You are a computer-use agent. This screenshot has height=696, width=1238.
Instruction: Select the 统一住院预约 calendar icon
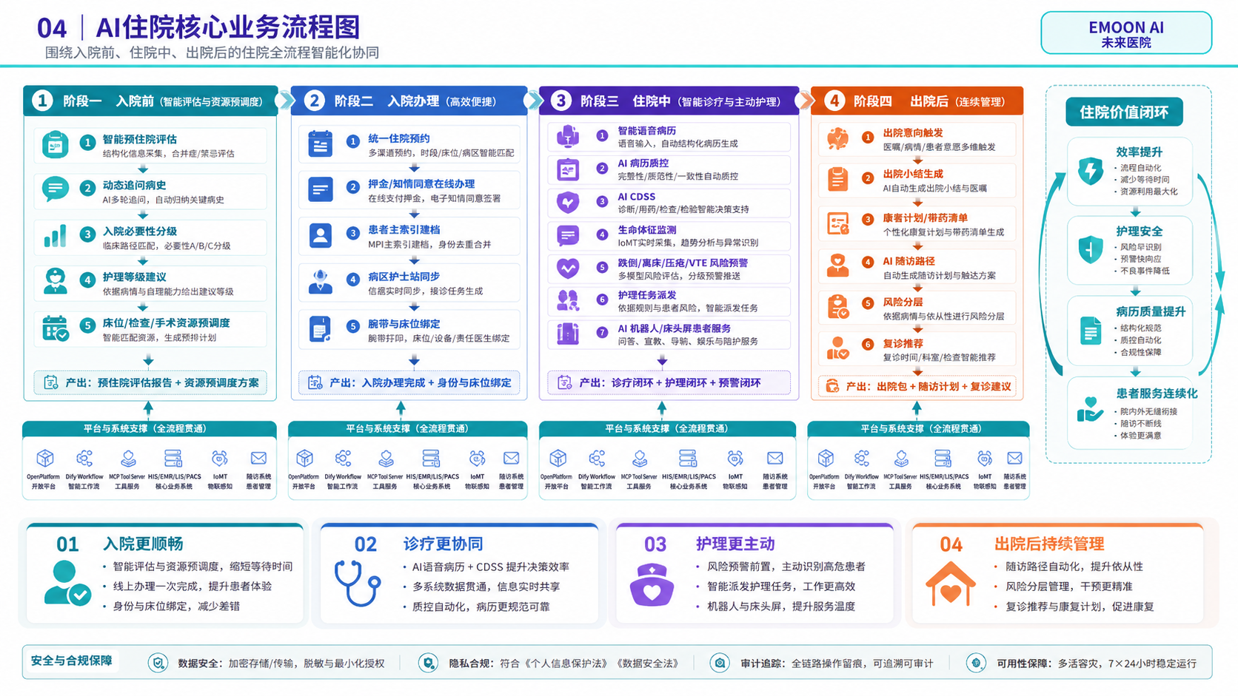click(x=320, y=144)
